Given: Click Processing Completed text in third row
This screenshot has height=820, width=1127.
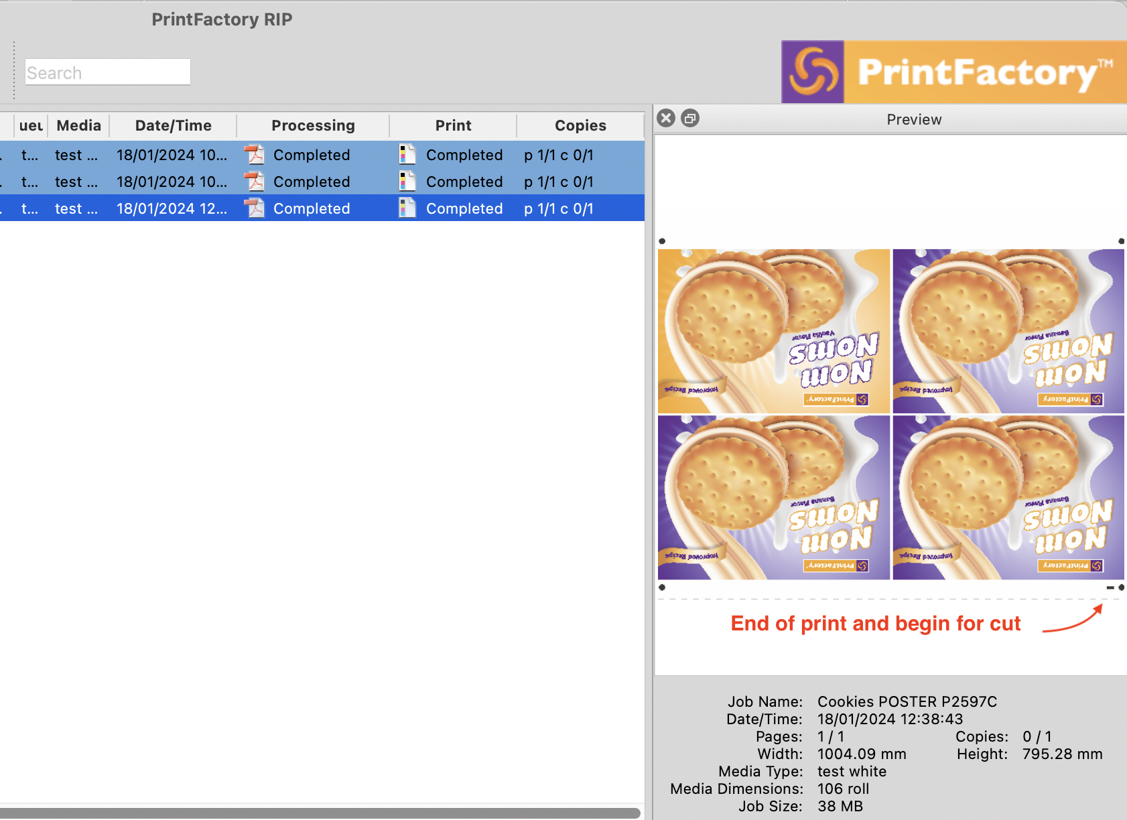Looking at the screenshot, I should [x=312, y=208].
